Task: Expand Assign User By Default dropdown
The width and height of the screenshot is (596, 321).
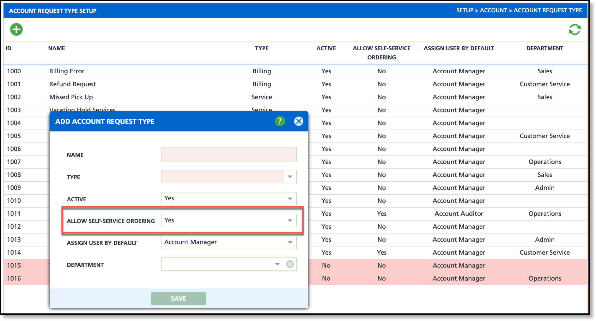Action: click(290, 242)
